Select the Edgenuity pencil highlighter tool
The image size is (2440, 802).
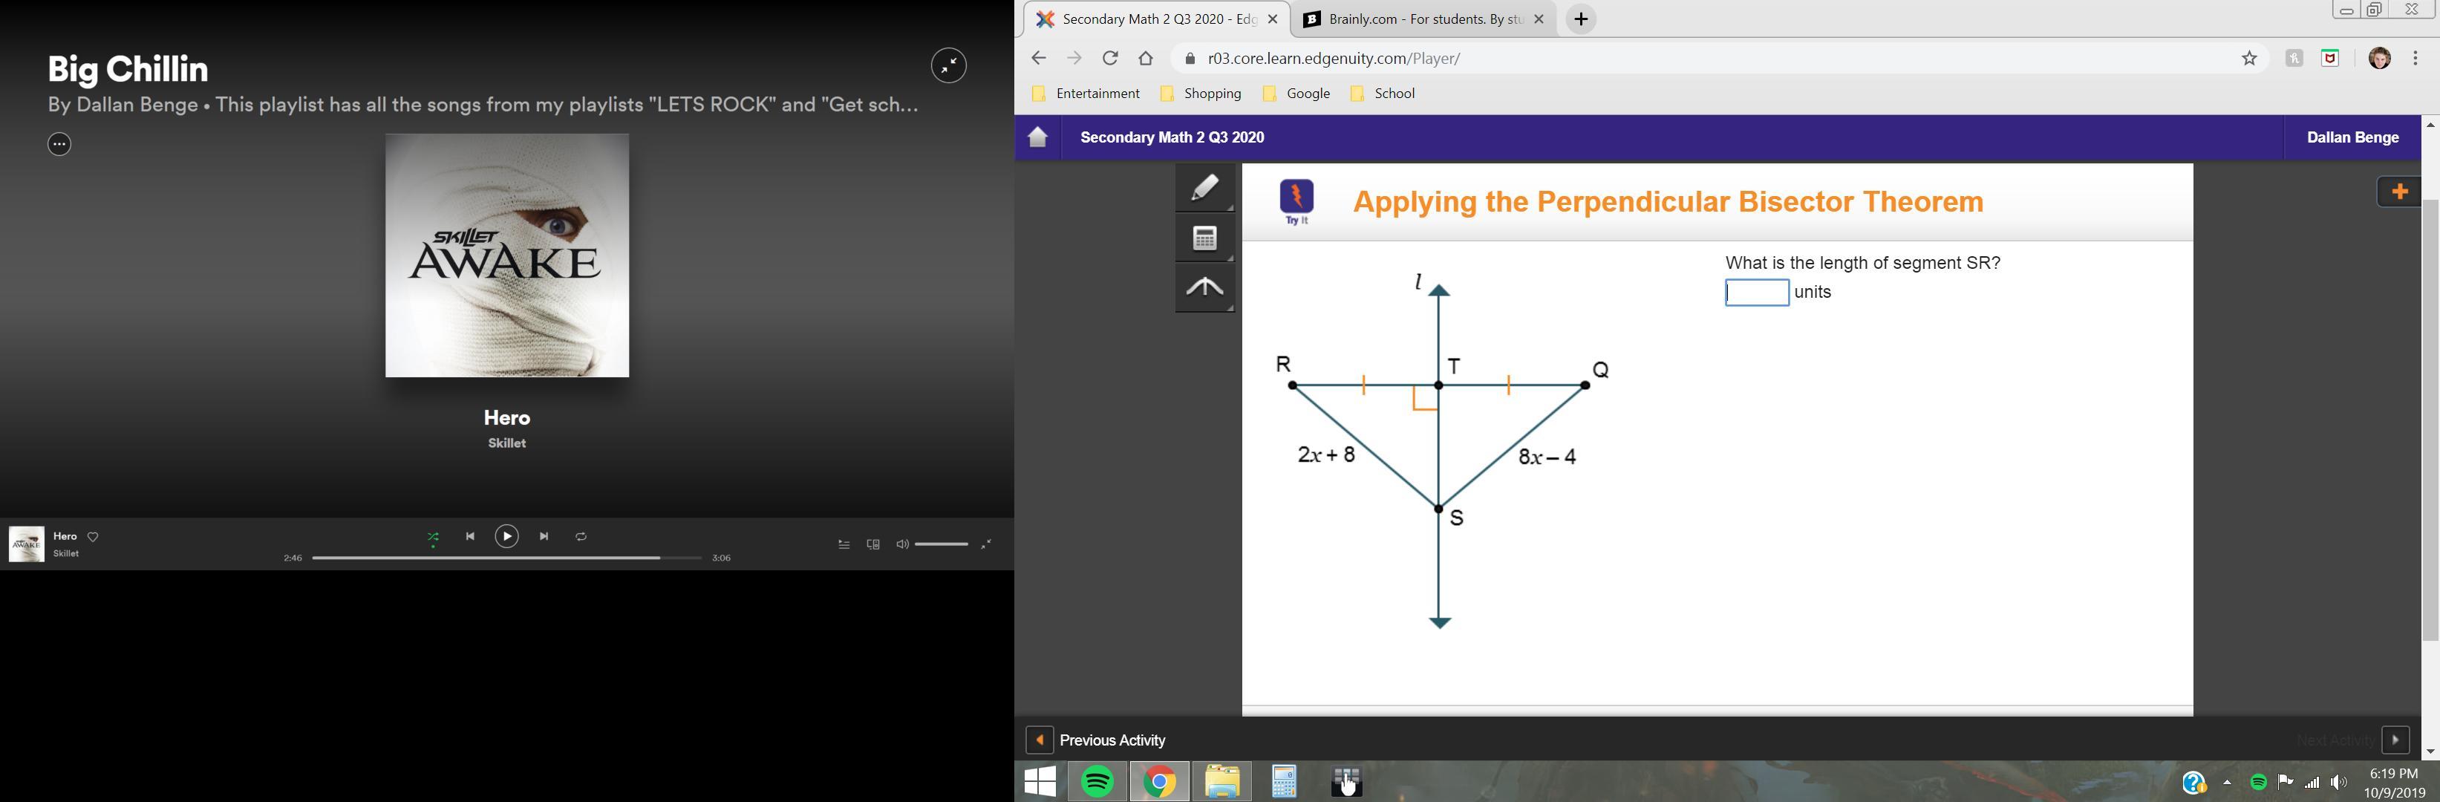1204,187
